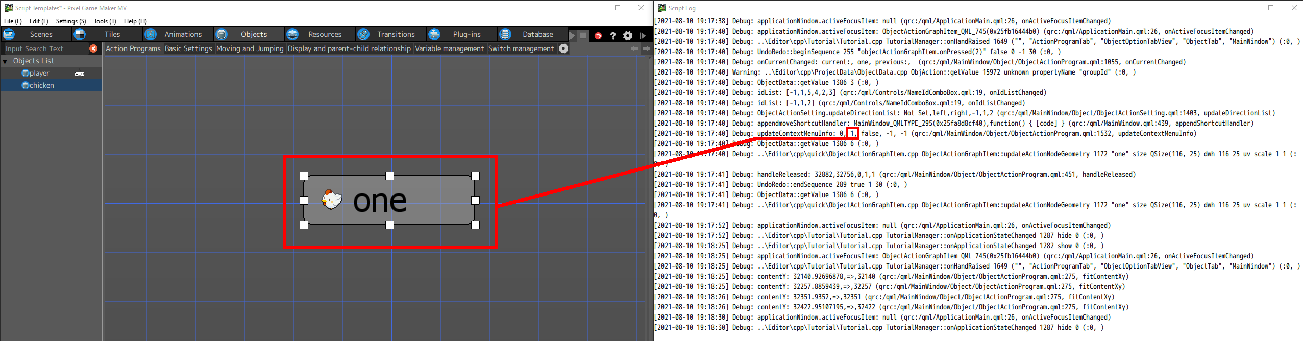The height and width of the screenshot is (341, 1303).
Task: Stop test play with the stop button
Action: [x=583, y=35]
